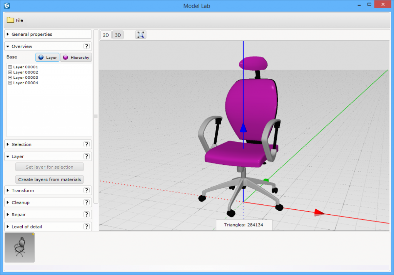Select Hierarchy as the overview base
The height and width of the screenshot is (275, 394).
(x=76, y=58)
